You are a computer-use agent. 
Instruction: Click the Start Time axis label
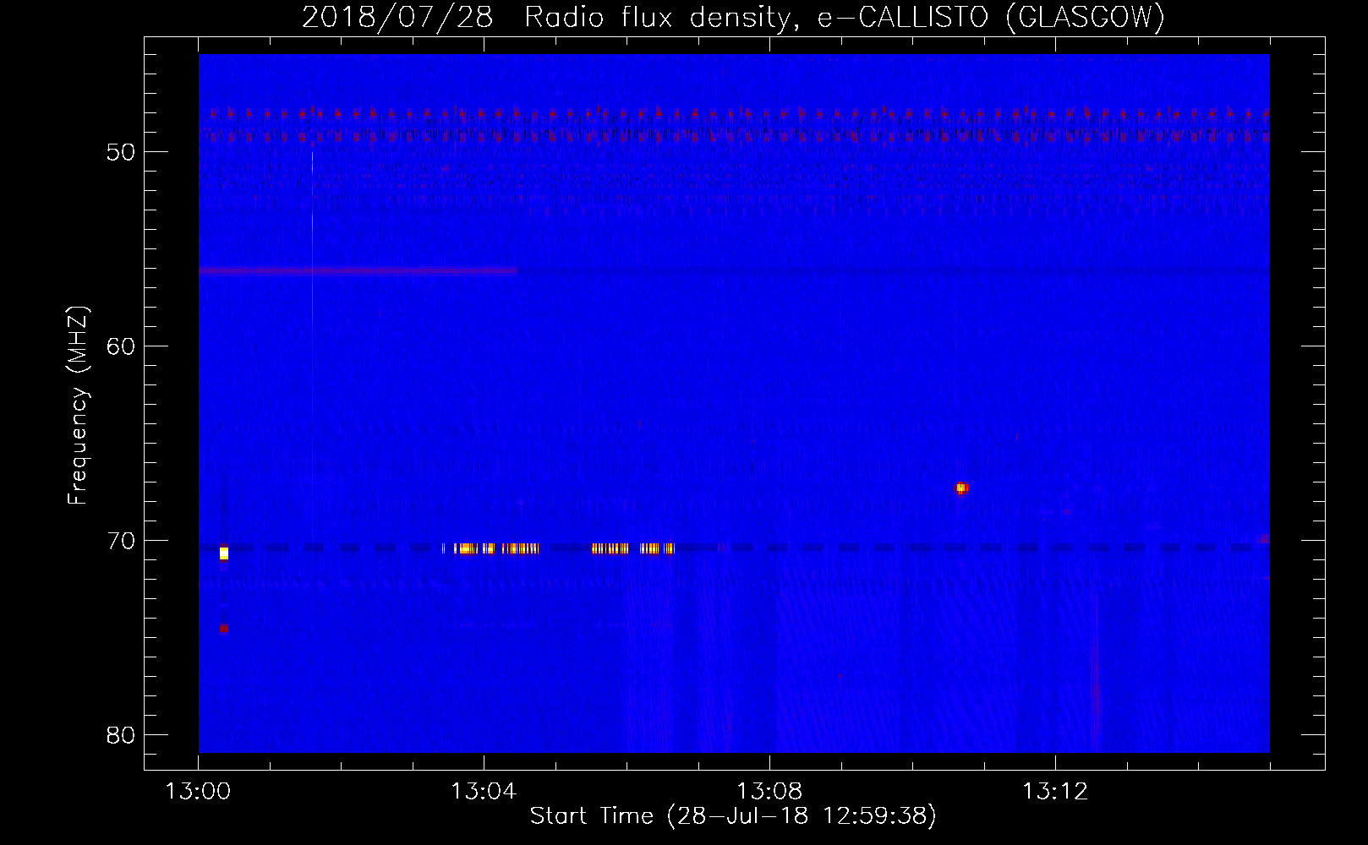733,816
